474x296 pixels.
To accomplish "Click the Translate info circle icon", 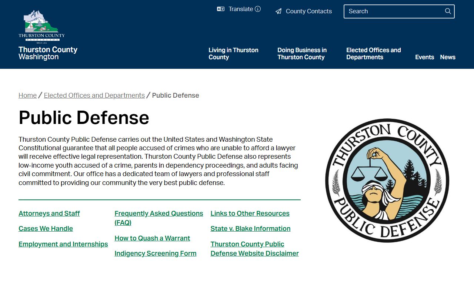I will coord(258,9).
